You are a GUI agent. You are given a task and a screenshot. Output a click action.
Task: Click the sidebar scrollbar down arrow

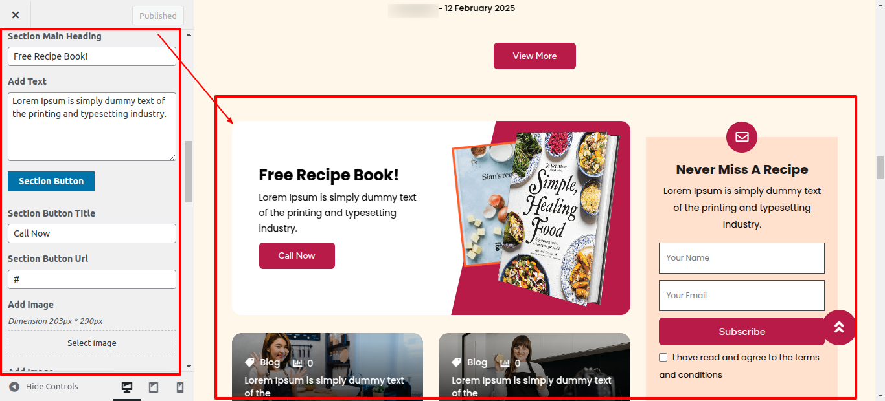(x=189, y=367)
